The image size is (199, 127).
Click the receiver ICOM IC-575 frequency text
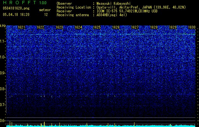127,11
